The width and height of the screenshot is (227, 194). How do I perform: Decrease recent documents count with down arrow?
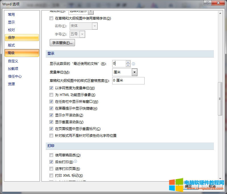tap(128, 65)
